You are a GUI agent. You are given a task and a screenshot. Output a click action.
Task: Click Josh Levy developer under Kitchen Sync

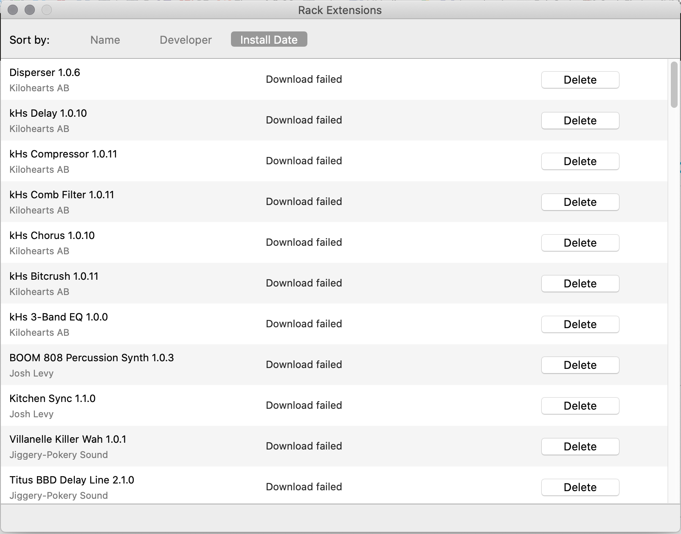[x=31, y=414]
